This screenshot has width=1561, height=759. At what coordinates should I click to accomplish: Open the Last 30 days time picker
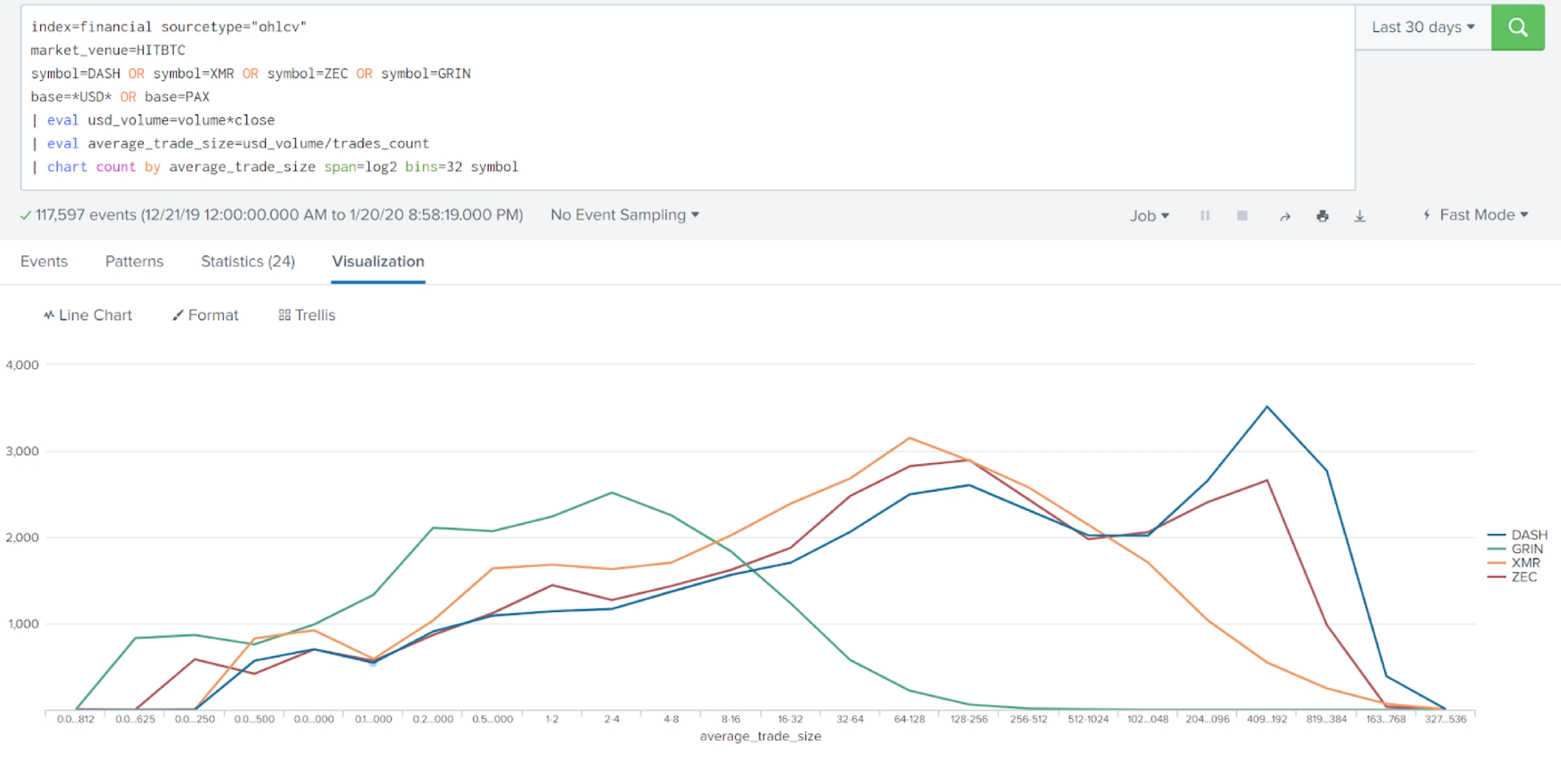[1423, 27]
